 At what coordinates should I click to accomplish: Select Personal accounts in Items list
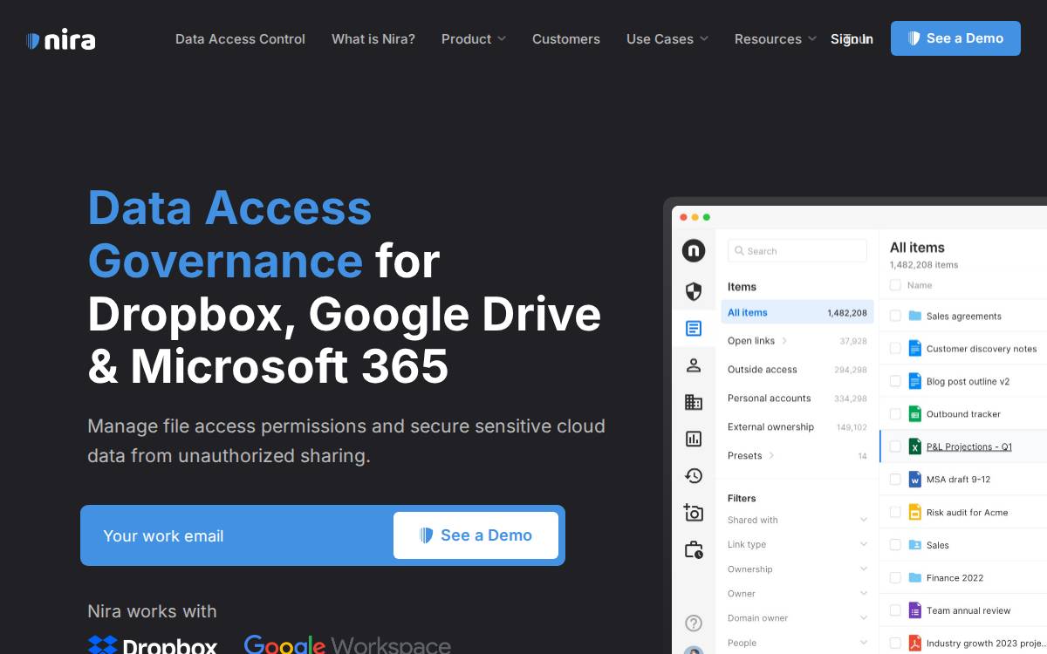tap(797, 399)
